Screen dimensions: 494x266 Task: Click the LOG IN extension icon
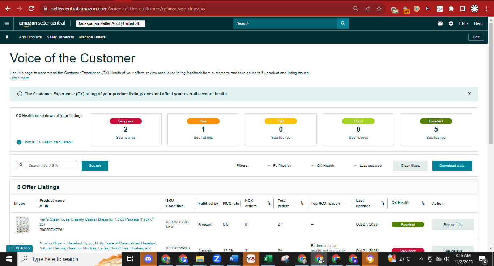440,9
